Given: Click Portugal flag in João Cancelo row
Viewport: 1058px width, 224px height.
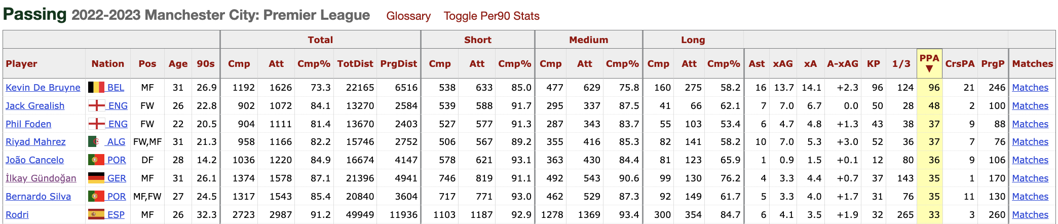Looking at the screenshot, I should pos(96,160).
